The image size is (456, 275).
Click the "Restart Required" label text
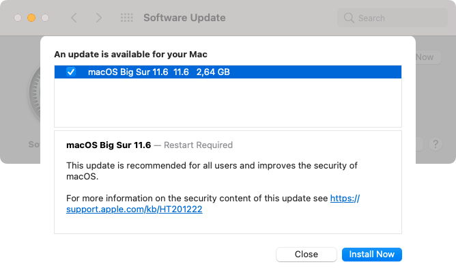tap(202, 145)
